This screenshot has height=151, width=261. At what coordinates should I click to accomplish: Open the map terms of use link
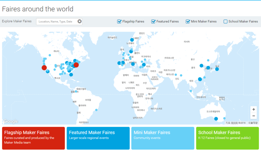[253, 123]
